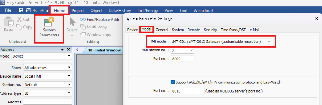Image resolution: width=322 pixels, height=105 pixels.
Task: Open the Address panel options arrow
Action: pos(62,49)
